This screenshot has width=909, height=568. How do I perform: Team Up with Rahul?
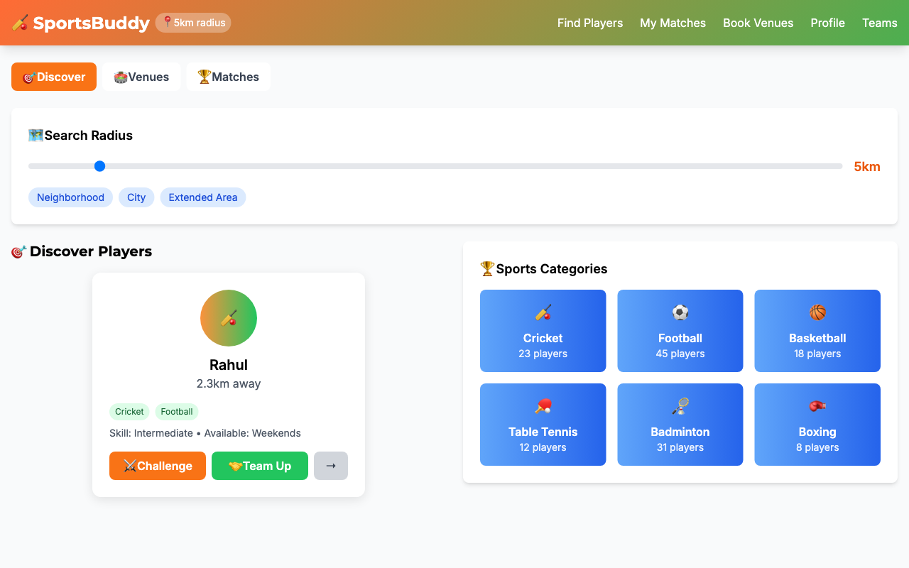click(259, 466)
